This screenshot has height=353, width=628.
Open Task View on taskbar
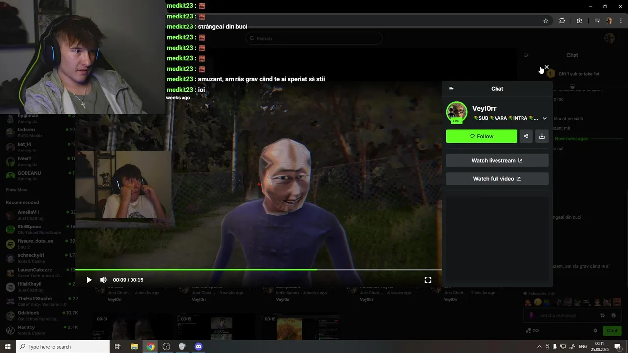[118, 347]
